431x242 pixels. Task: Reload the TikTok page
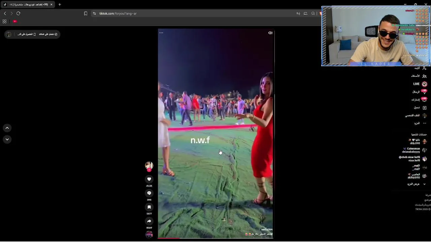(19, 13)
